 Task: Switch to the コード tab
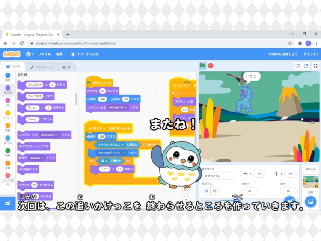point(13,67)
